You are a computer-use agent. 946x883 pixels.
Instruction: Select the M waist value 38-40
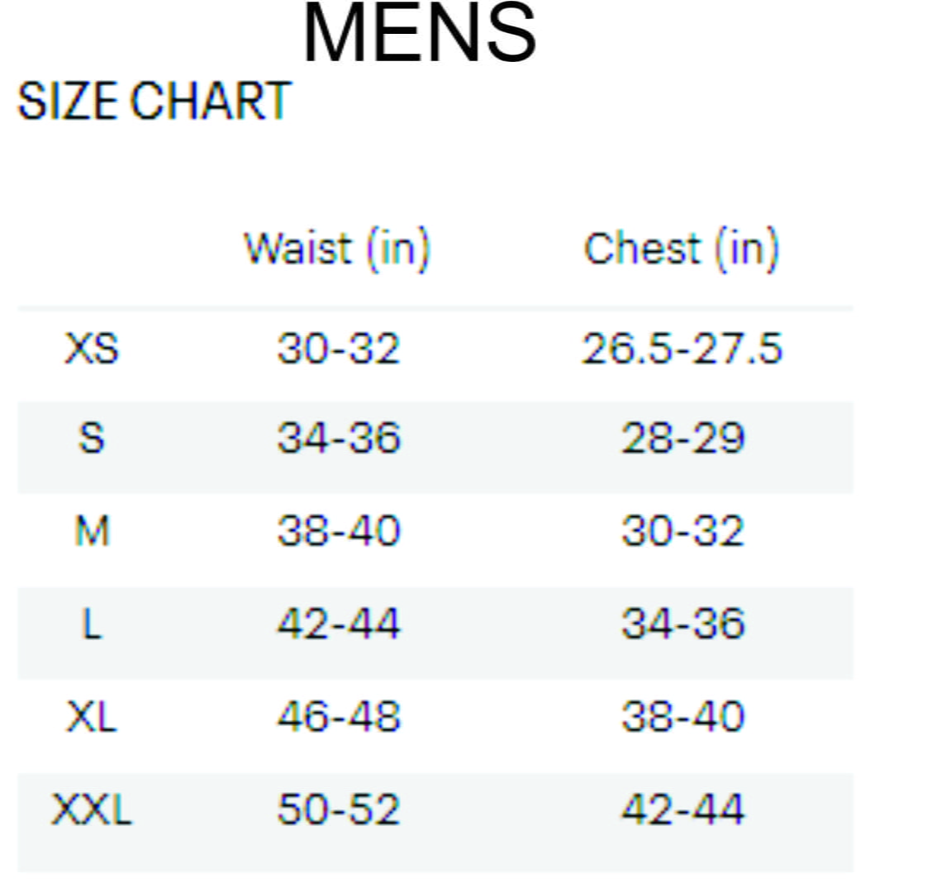tap(339, 530)
